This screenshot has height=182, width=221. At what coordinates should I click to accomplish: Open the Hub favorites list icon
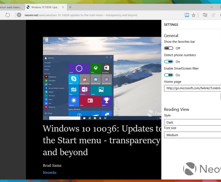tap(205, 15)
